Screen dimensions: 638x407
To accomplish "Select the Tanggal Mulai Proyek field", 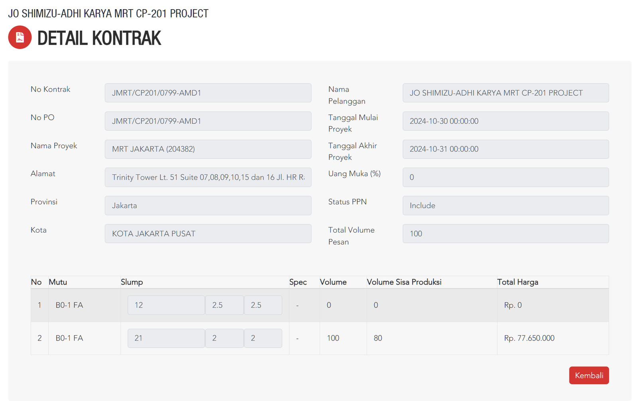I will 505,121.
